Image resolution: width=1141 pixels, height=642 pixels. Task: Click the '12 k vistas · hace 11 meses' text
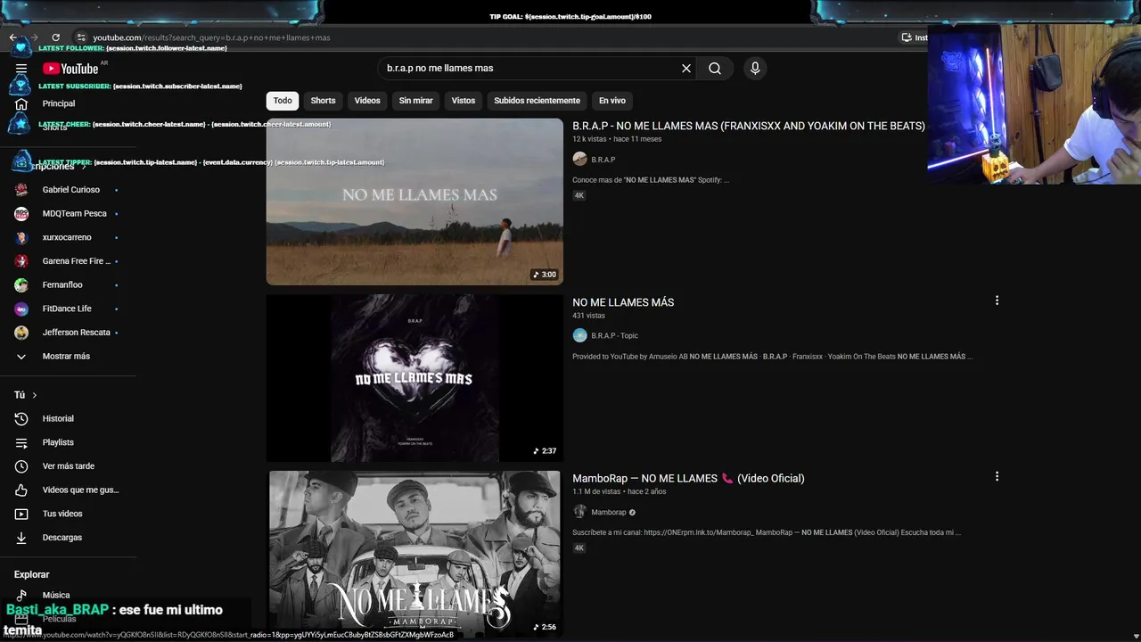tap(617, 139)
